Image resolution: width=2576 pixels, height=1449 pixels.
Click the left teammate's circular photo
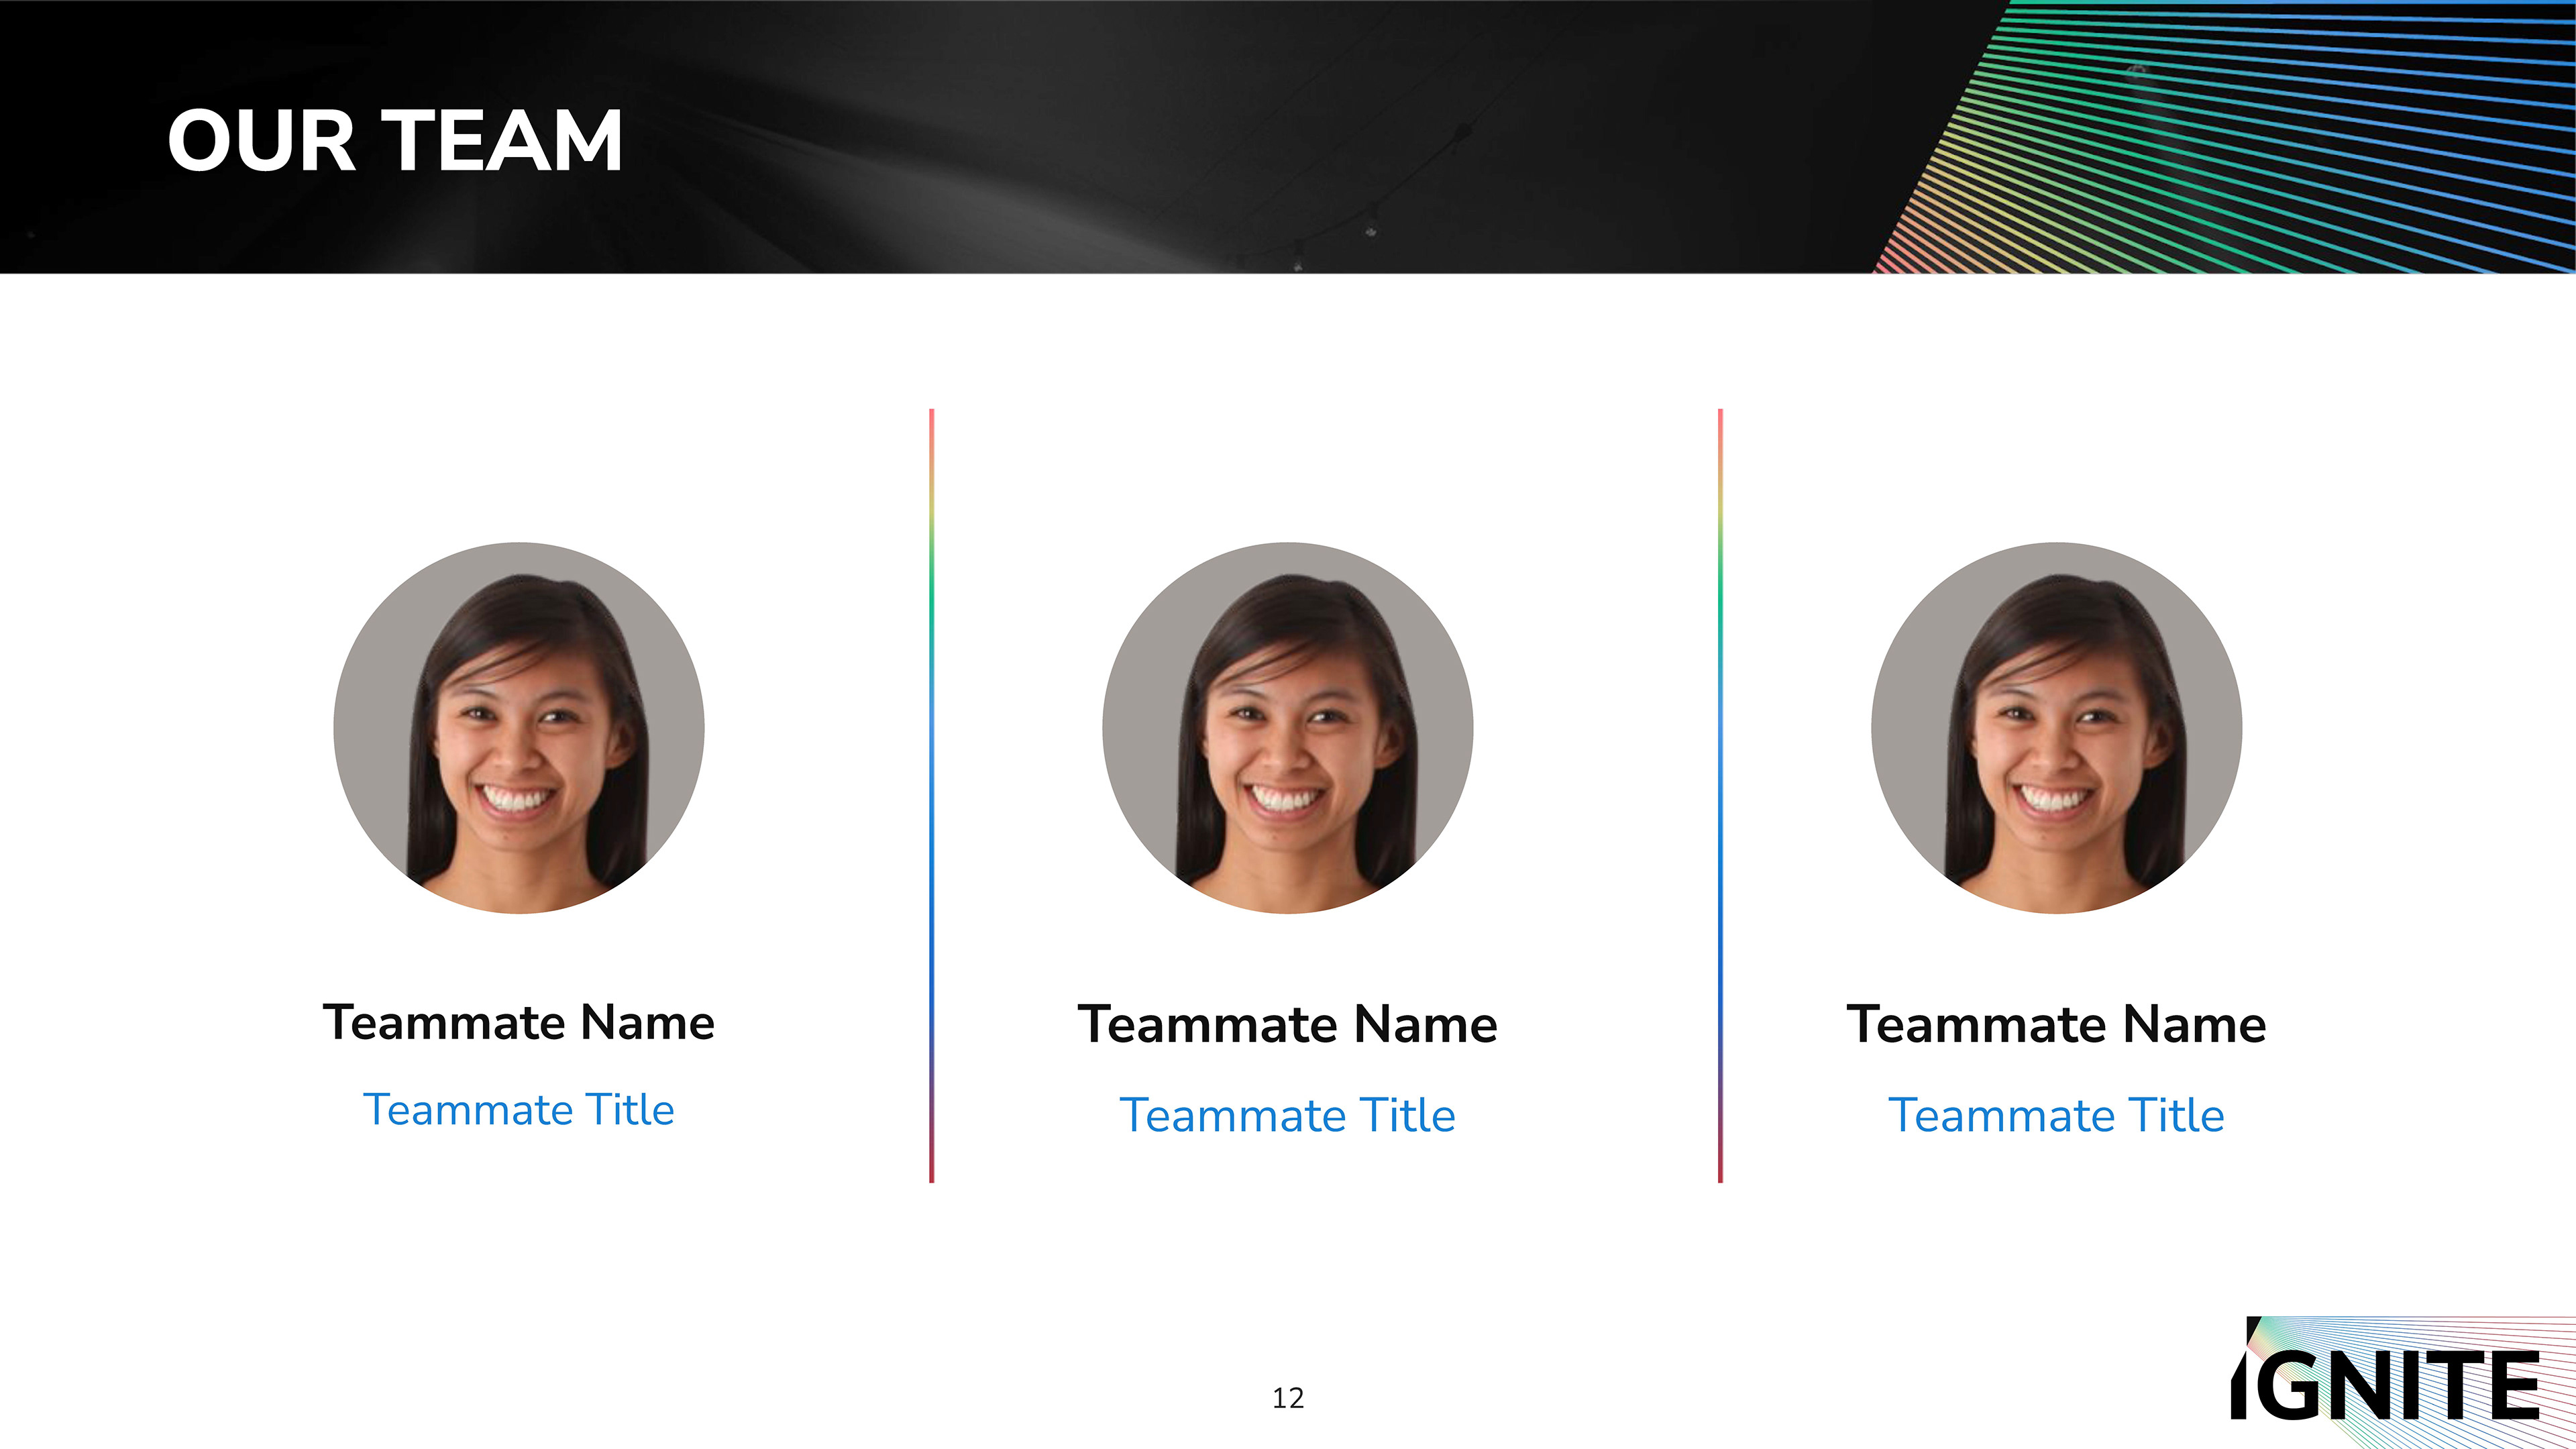pos(518,727)
